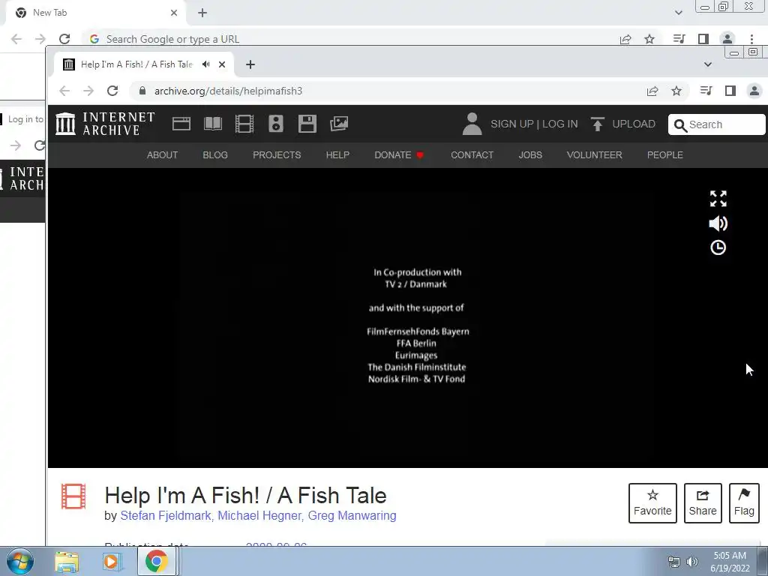Open Internet Archive home logo

point(105,124)
